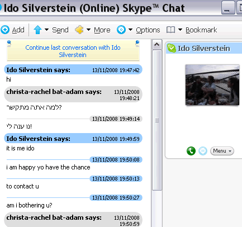
Task: Open the Options menu label
Action: 148,30
